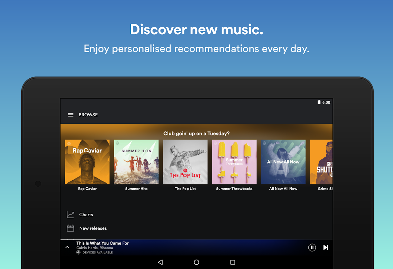This screenshot has height=269, width=393.
Task: Tap the devices available speaker icon
Action: coord(79,253)
